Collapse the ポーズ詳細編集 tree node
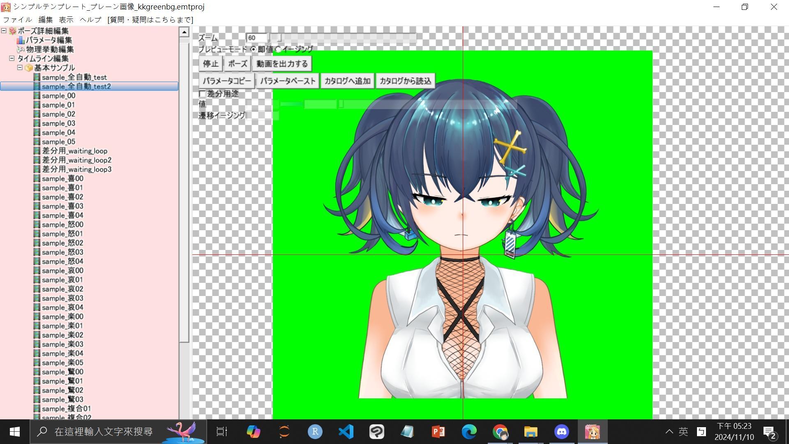789x444 pixels. (4, 31)
